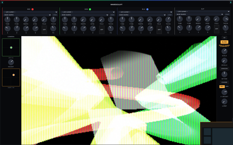This screenshot has width=233, height=145.
Task: Click the RED channel FOLD knob
Action: (x=44, y=20)
